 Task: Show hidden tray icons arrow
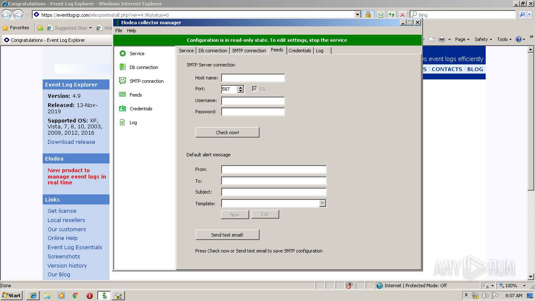point(466,296)
